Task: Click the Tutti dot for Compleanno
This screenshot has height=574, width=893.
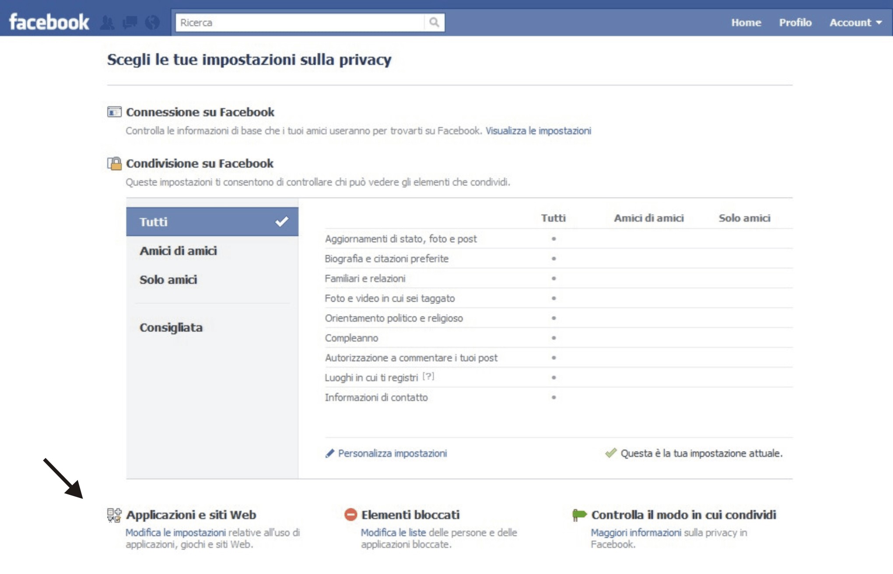Action: 553,338
